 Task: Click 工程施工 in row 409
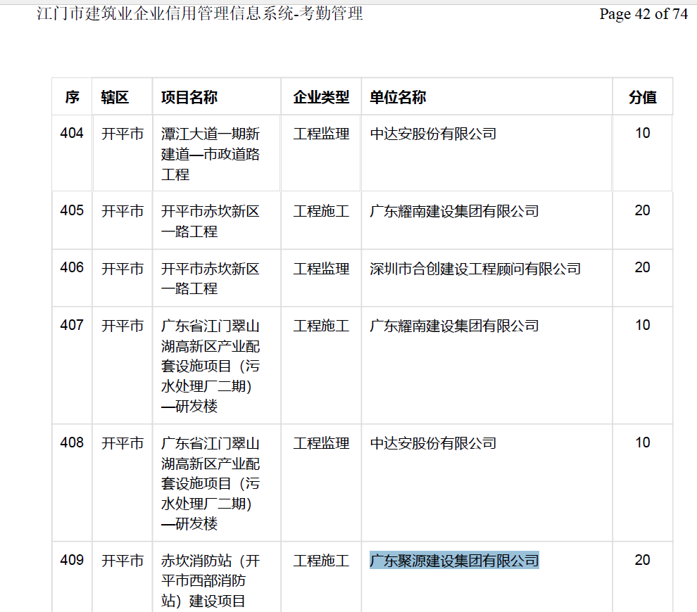(x=321, y=561)
